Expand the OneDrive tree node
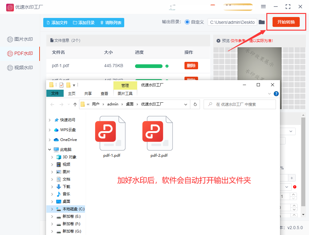Screen dimensions: 309x235 click(x=50, y=139)
